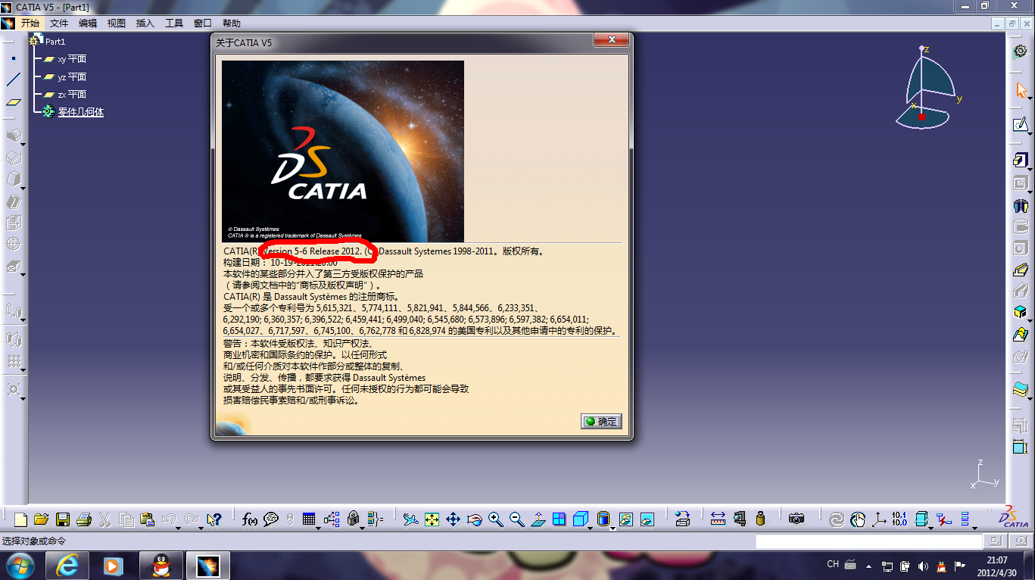Expand the Design Table dropdown arrow

click(x=319, y=527)
